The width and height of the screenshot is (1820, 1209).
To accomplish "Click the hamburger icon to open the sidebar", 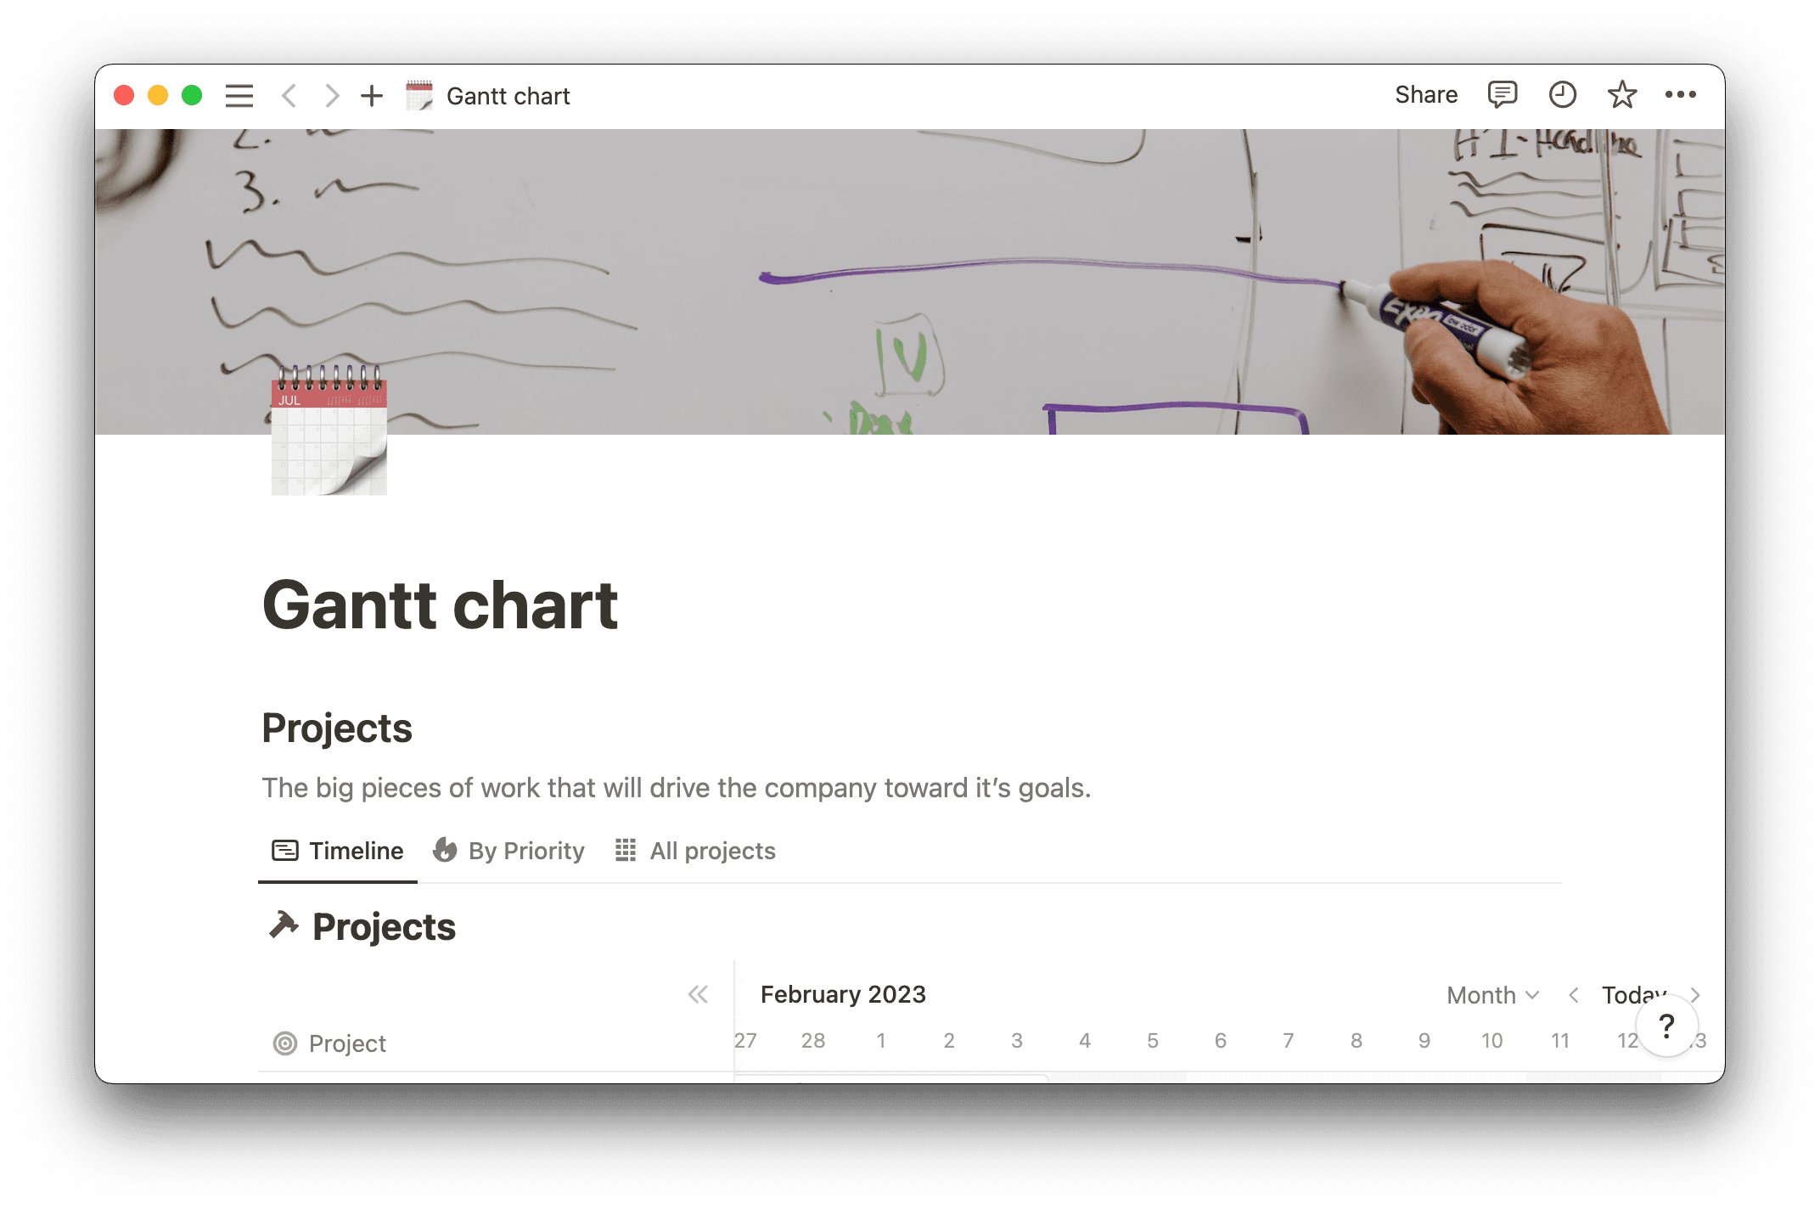I will point(239,95).
